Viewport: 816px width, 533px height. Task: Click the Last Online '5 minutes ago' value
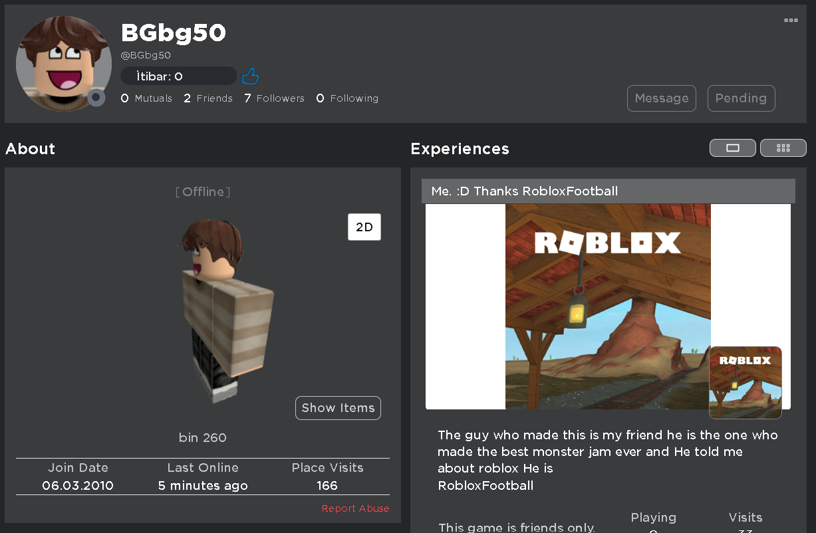203,486
